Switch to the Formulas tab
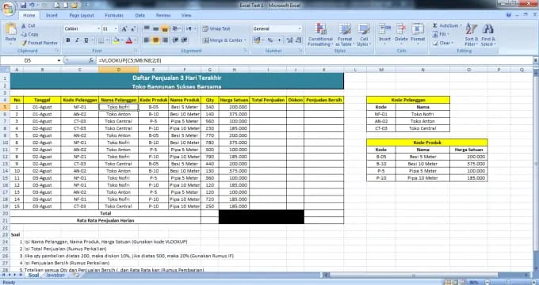Screen dimensions: 539x285 114,16
